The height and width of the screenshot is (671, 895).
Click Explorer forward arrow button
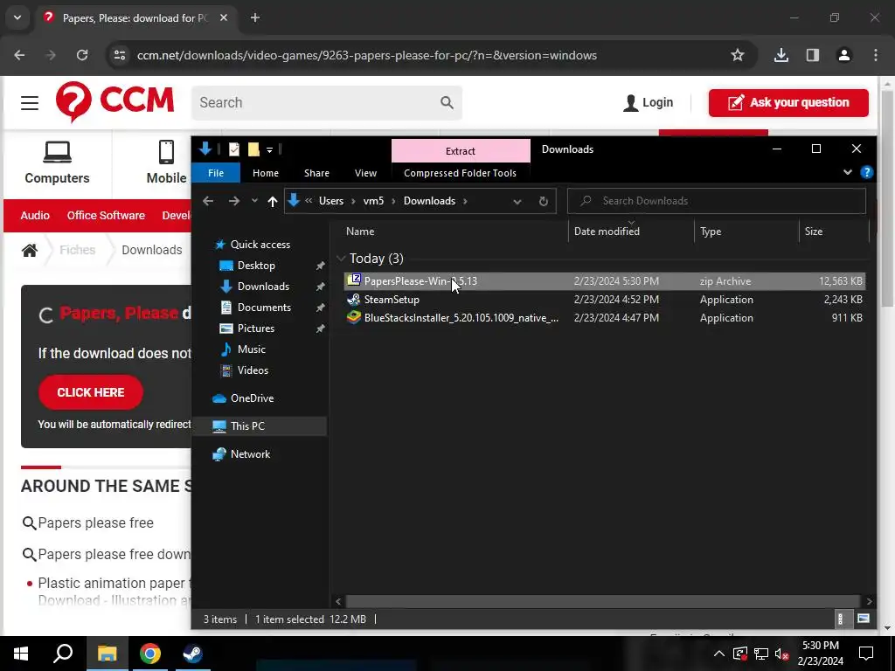point(234,201)
